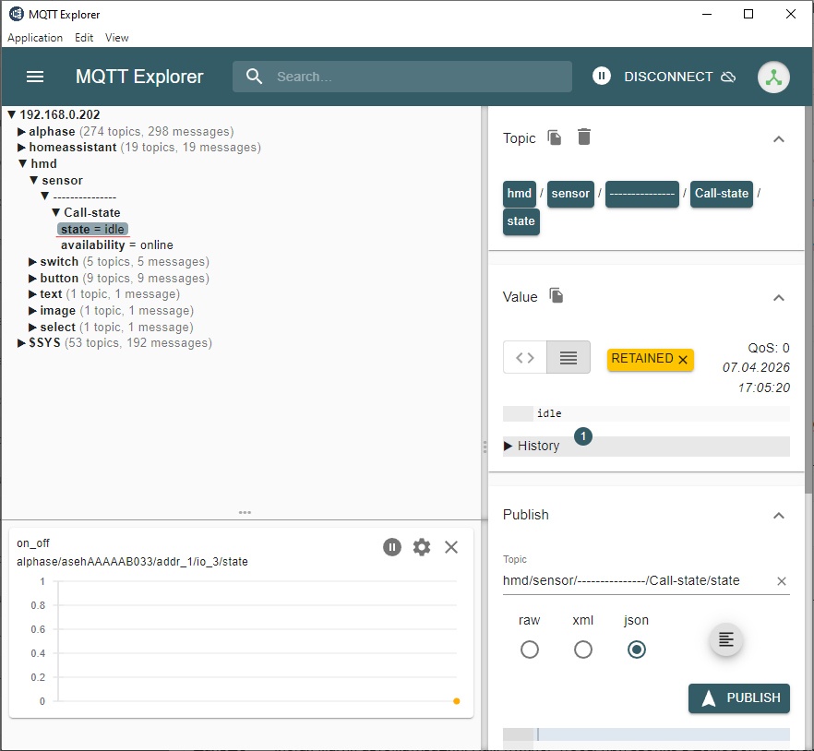Image resolution: width=814 pixels, height=751 pixels.
Task: Collapse the Value panel chevron
Action: point(778,298)
